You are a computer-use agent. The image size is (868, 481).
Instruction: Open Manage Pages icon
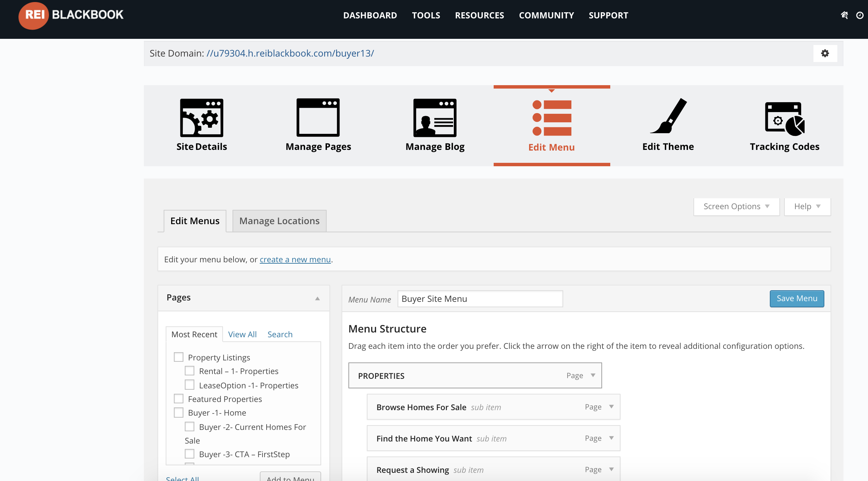(318, 118)
